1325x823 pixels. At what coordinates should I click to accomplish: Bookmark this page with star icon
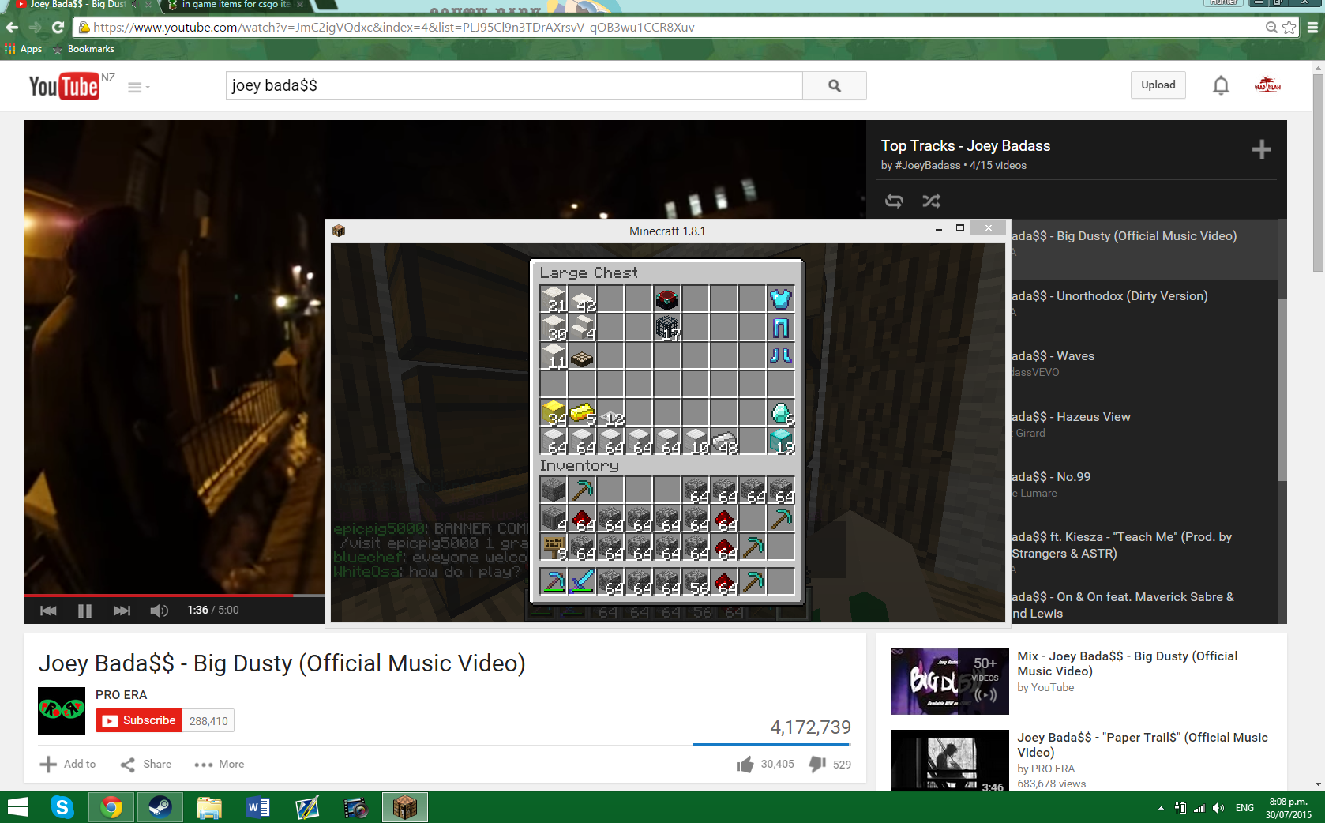[1289, 27]
